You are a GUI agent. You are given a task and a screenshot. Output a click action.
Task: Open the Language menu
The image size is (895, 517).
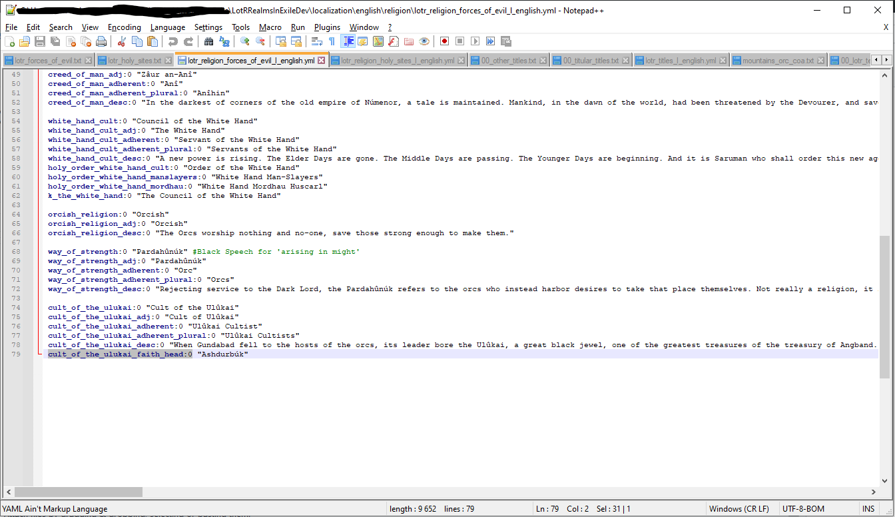[168, 27]
